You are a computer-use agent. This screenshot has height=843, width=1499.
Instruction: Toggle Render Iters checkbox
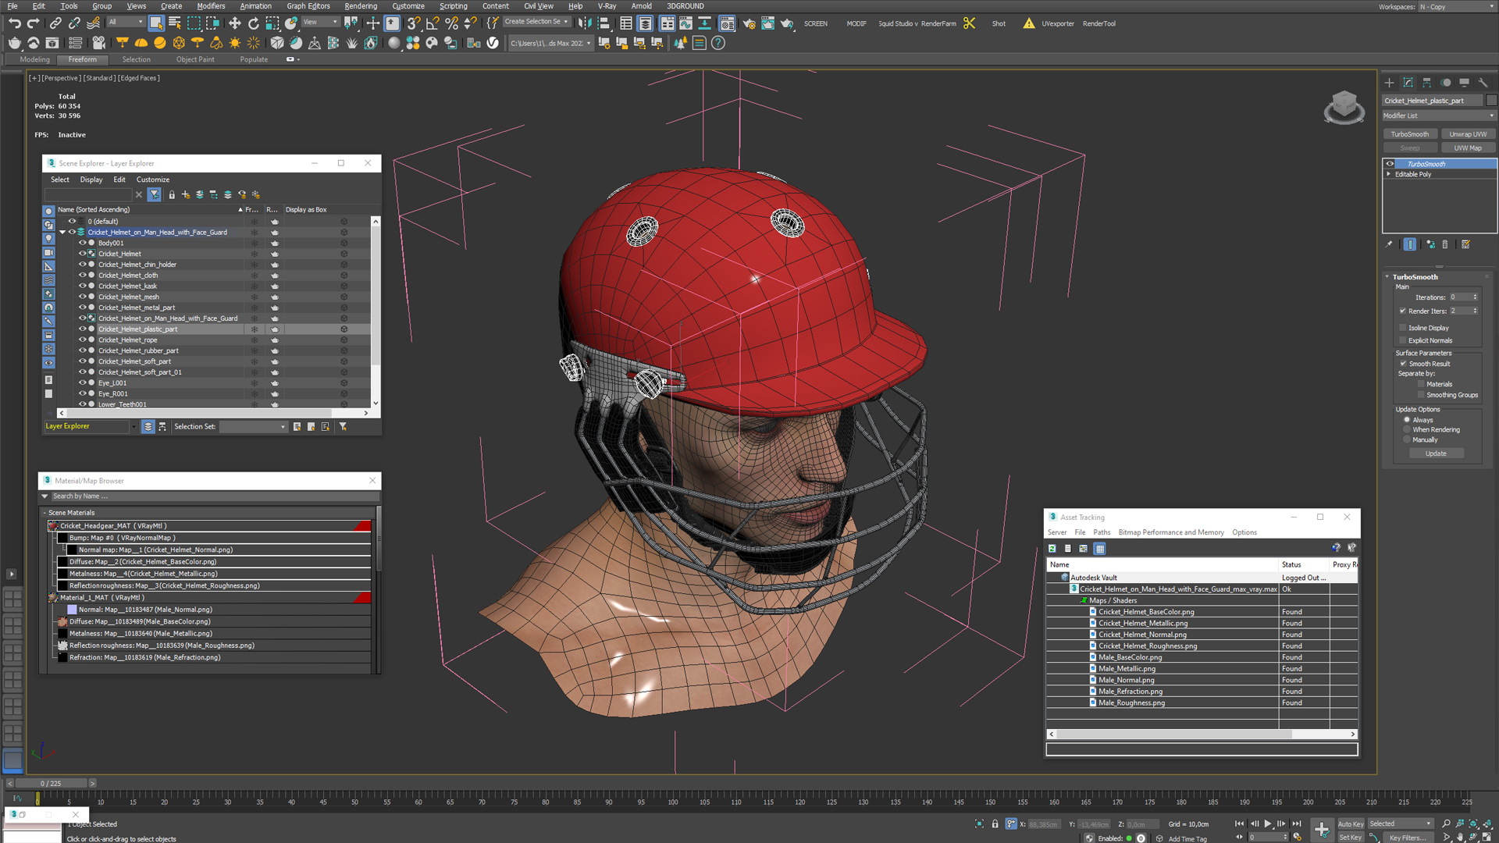1403,311
